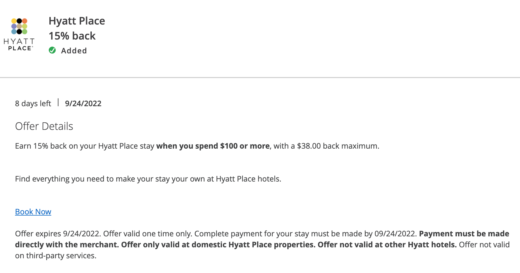
Task: Toggle the Added status label
Action: coord(74,51)
